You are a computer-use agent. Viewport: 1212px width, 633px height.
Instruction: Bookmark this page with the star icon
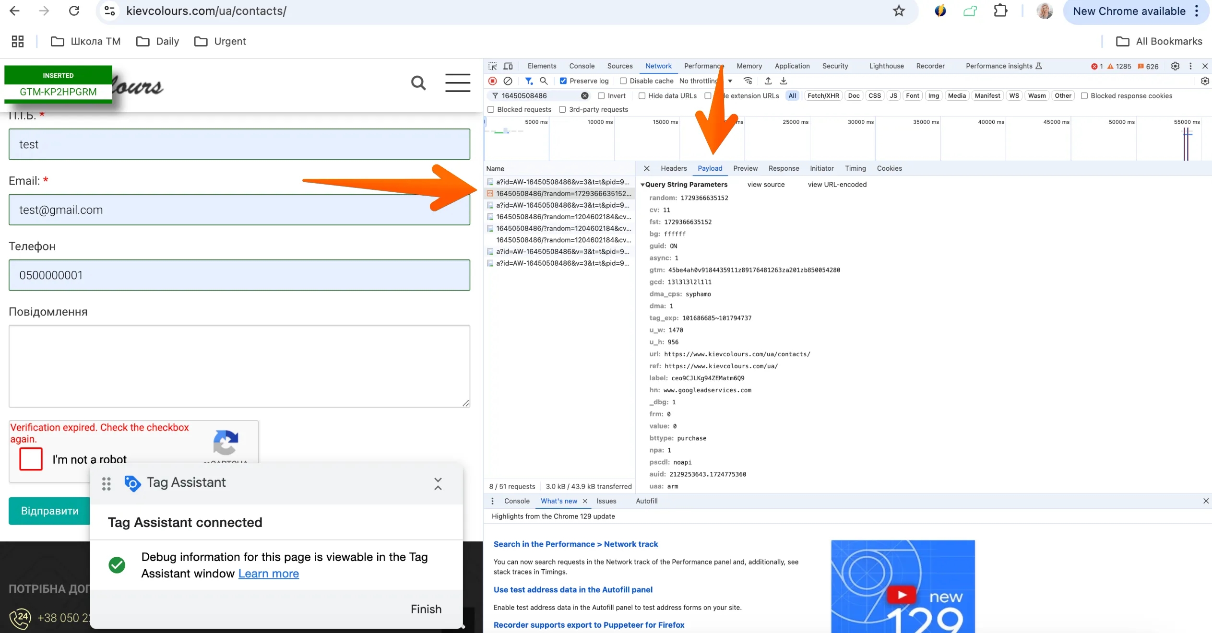point(899,11)
